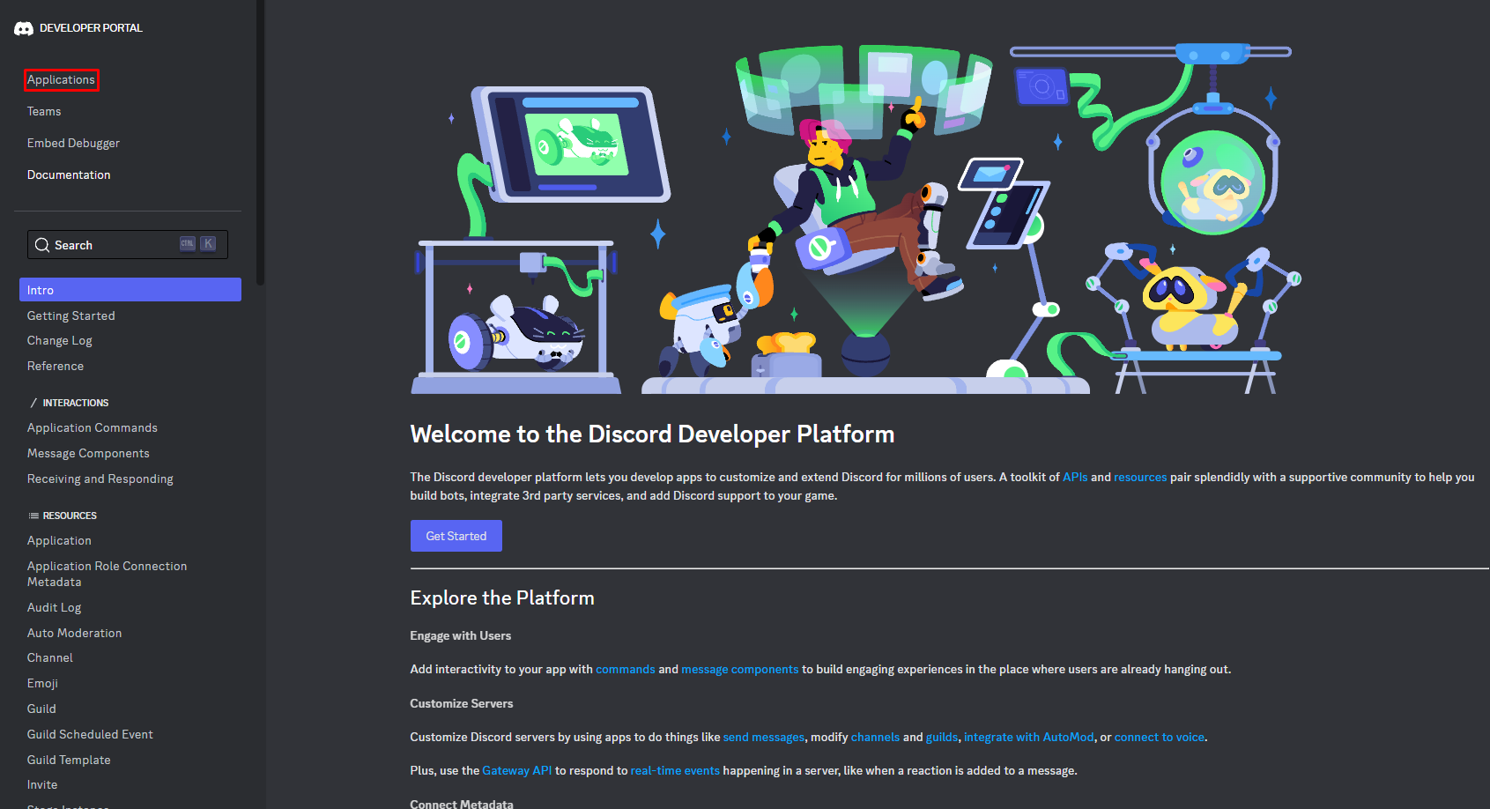Follow the send messages link

click(x=764, y=737)
